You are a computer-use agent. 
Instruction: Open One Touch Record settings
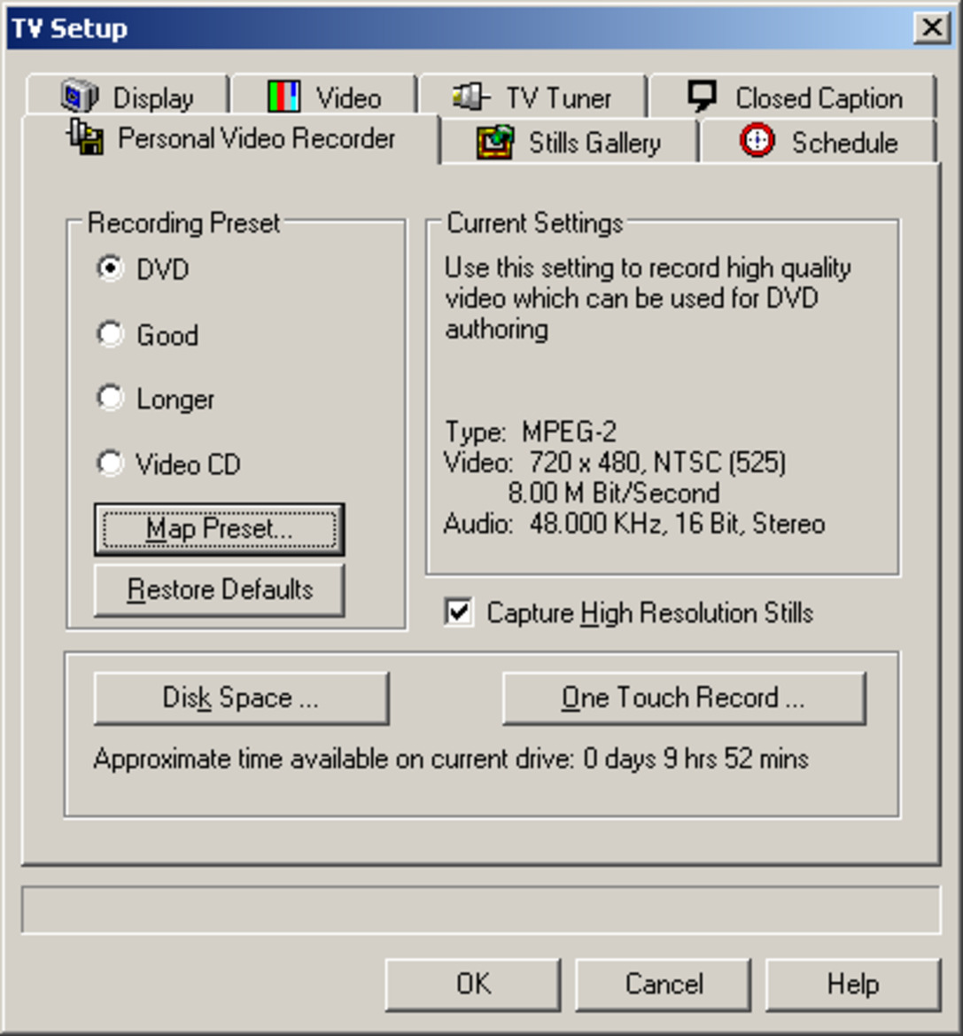pos(684,698)
